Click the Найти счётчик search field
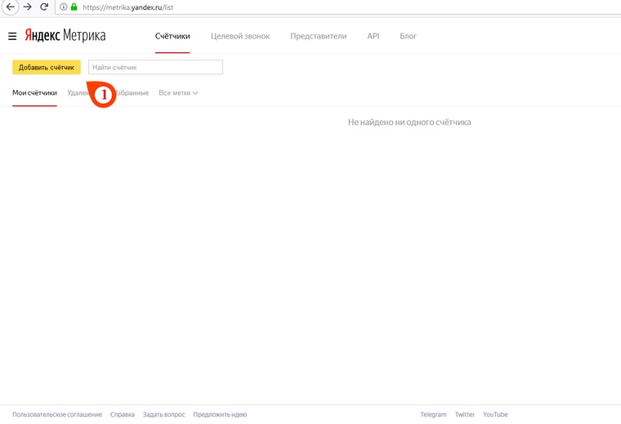 155,67
